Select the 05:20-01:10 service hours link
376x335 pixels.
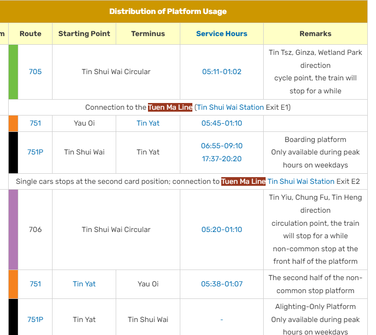[x=221, y=230]
